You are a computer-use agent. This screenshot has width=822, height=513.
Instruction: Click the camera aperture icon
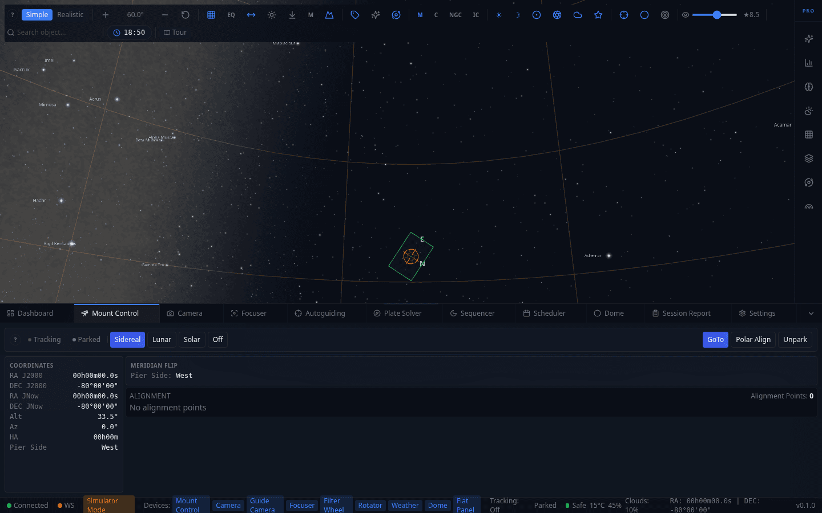557,15
